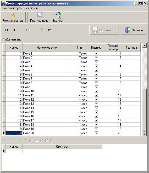Select the Табличен вид tab
The image size is (149, 173).
(12, 39)
